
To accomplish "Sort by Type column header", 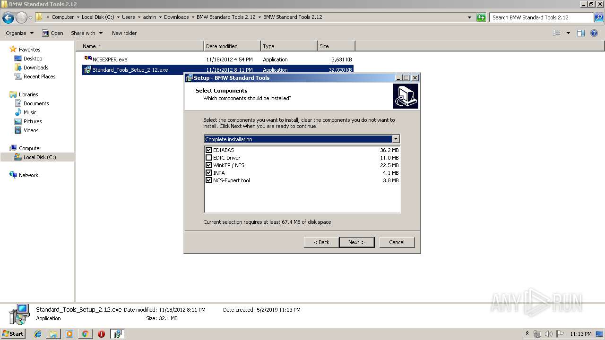I will [x=289, y=46].
